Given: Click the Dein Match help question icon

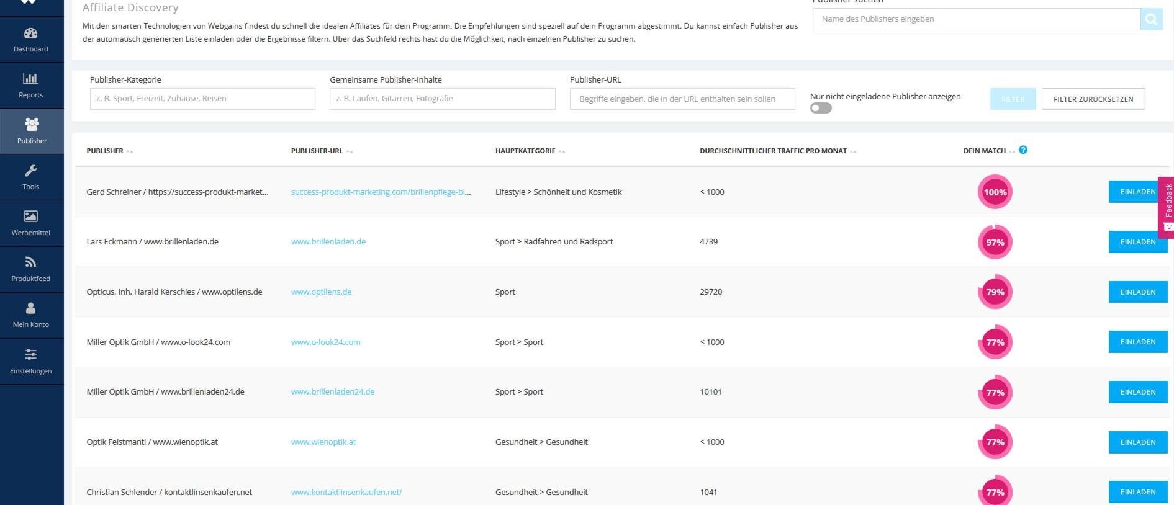Looking at the screenshot, I should point(1023,150).
